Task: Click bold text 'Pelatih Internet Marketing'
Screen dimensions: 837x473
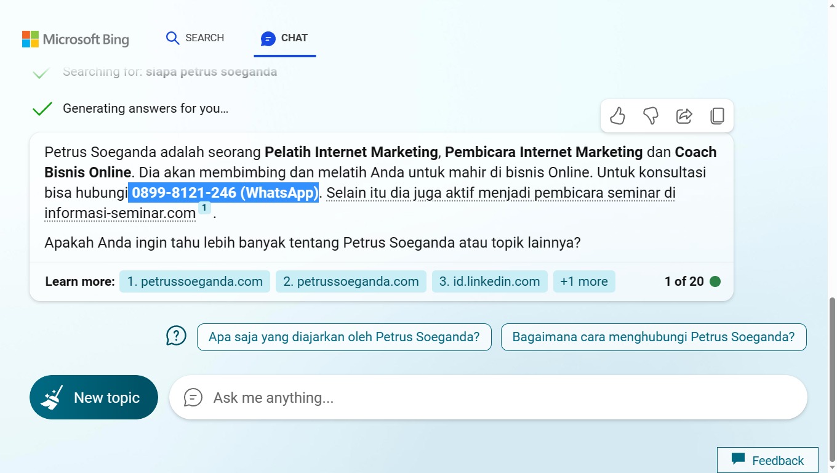Action: coord(351,152)
